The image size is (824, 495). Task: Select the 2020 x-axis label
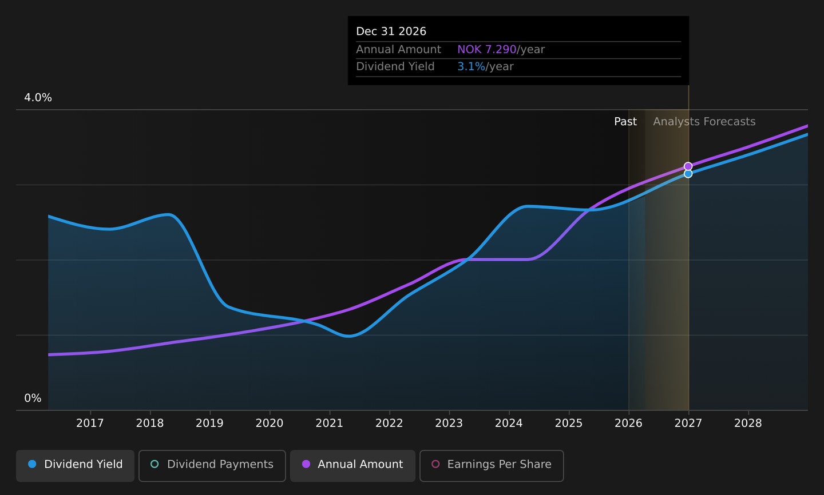270,424
